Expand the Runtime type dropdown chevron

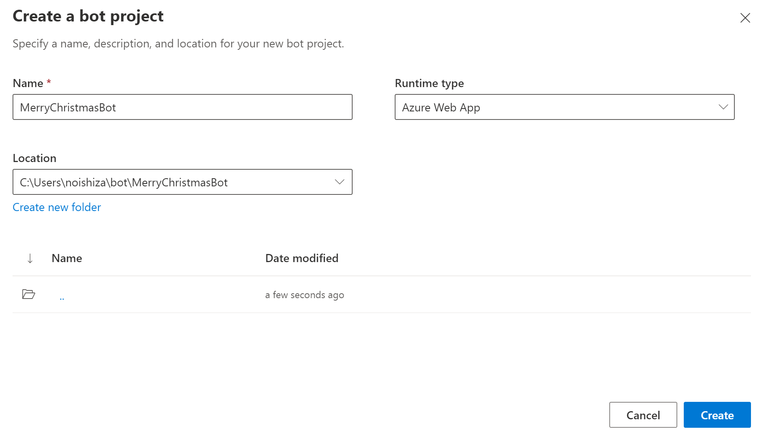click(x=723, y=107)
